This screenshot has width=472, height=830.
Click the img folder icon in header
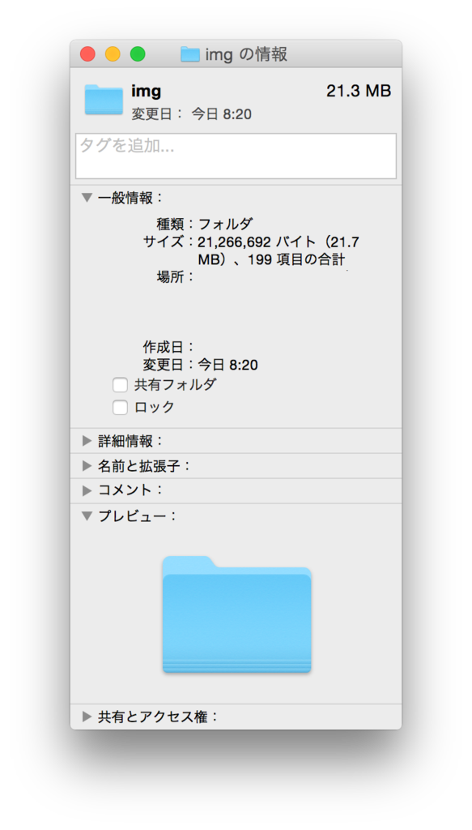(x=104, y=99)
